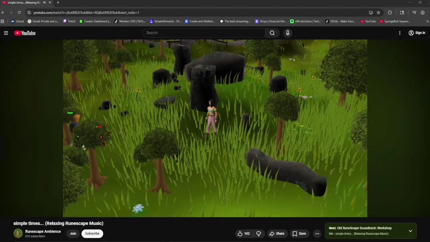Open browser extensions puzzle icon
Viewport: 430px width, 242px height.
[390, 12]
